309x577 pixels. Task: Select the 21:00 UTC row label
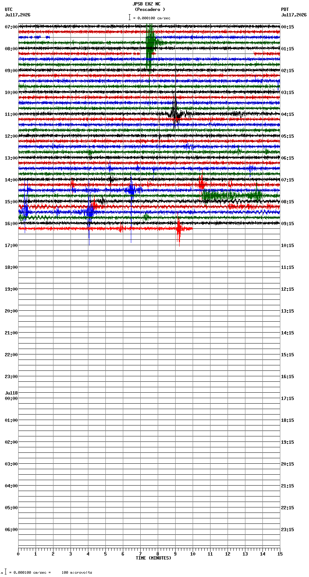11,333
